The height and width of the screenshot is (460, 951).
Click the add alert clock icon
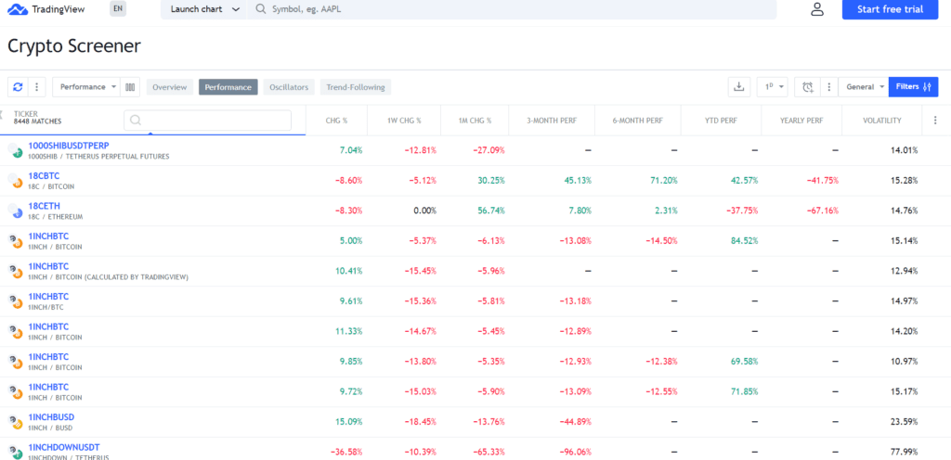click(807, 87)
